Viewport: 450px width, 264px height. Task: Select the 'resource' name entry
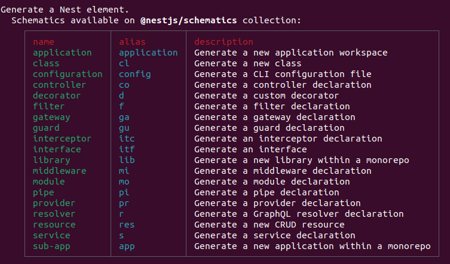[54, 225]
